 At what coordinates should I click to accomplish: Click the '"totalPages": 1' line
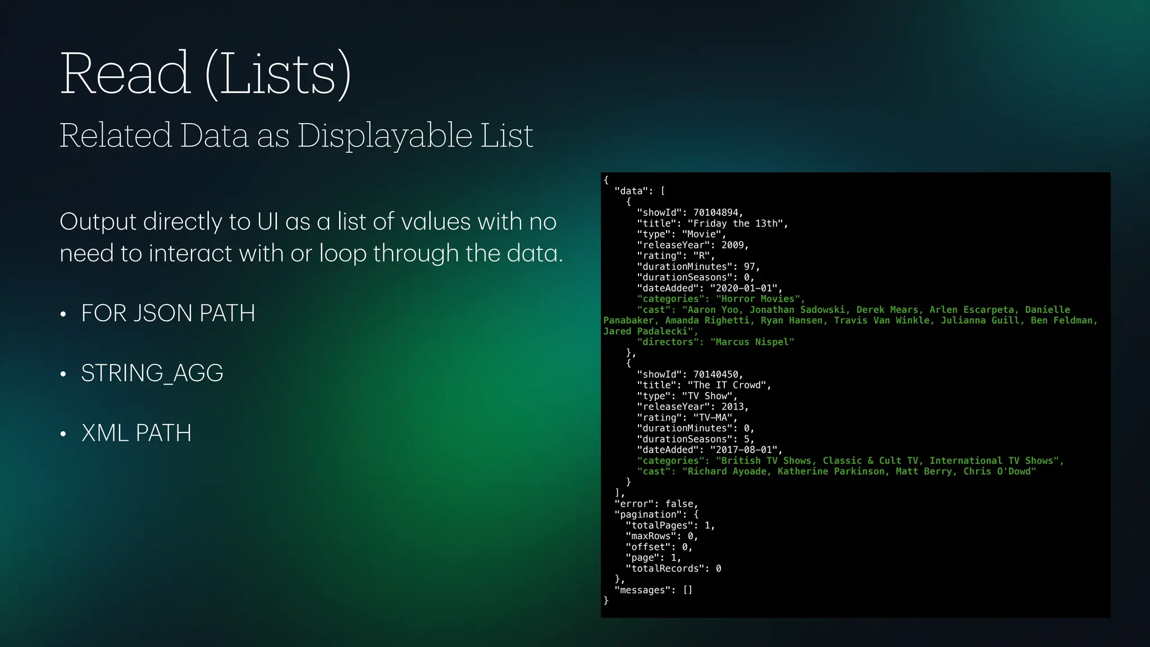point(670,526)
